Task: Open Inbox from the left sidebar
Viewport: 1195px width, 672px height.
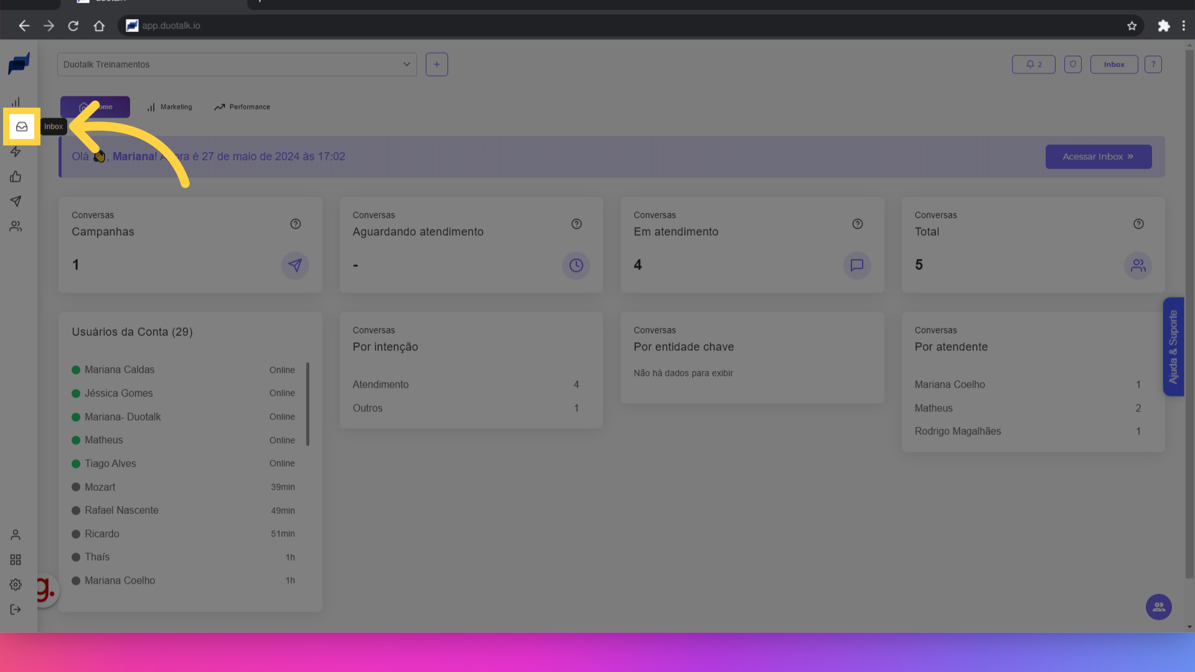Action: click(x=22, y=126)
